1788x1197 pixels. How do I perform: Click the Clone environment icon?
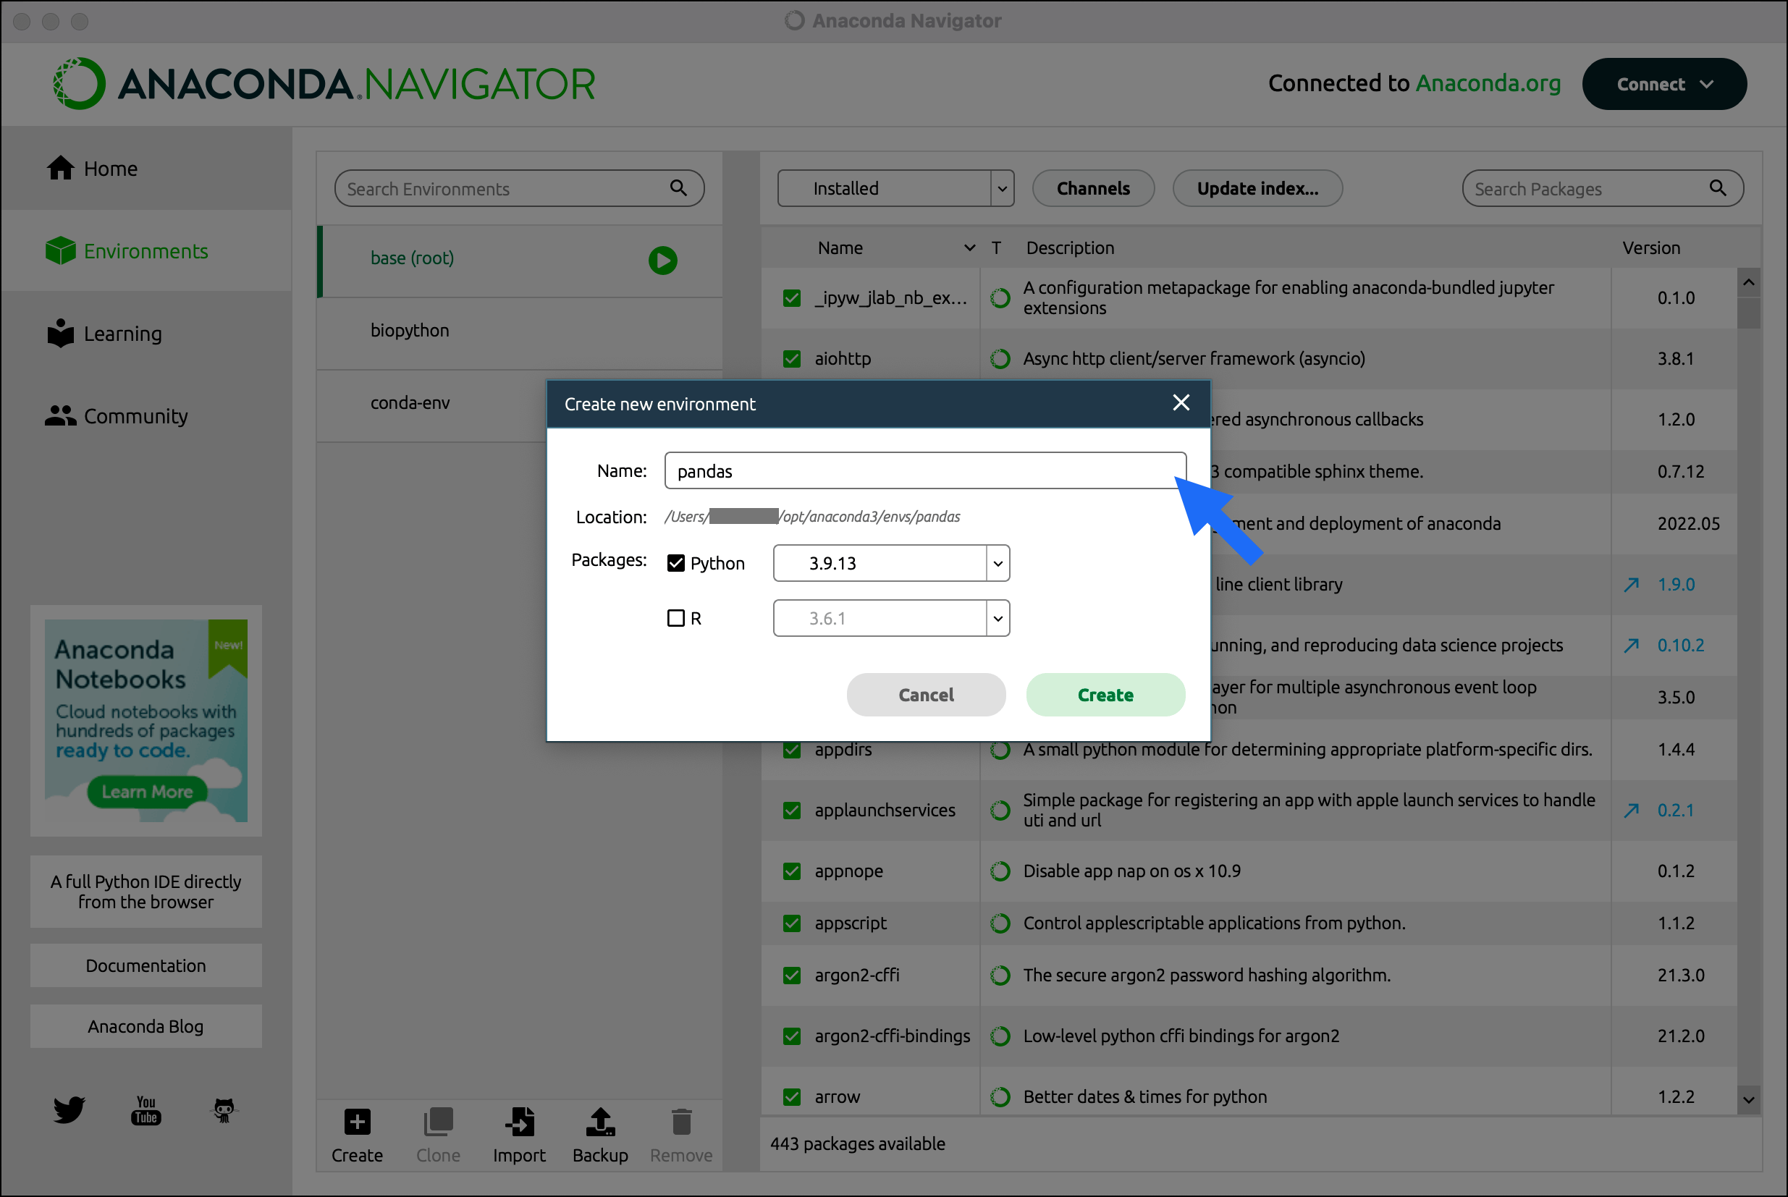tap(438, 1122)
